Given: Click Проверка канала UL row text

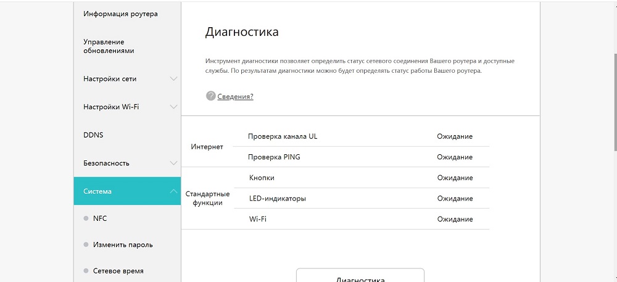Looking at the screenshot, I should coord(283,136).
